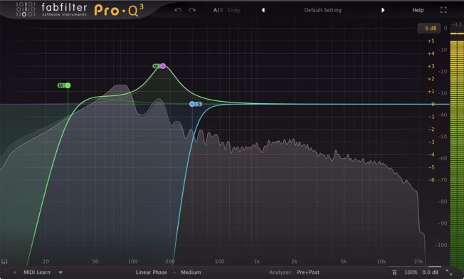Click the FabFilter logo icon
464x279 pixels.
coord(26,9)
